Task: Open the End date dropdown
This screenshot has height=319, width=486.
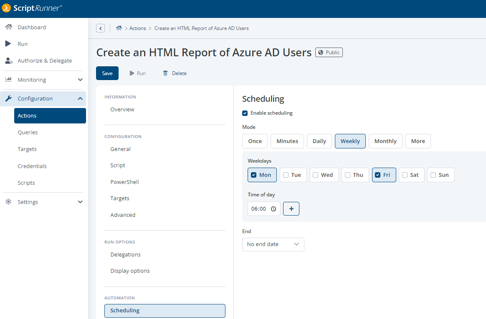Action: click(273, 244)
